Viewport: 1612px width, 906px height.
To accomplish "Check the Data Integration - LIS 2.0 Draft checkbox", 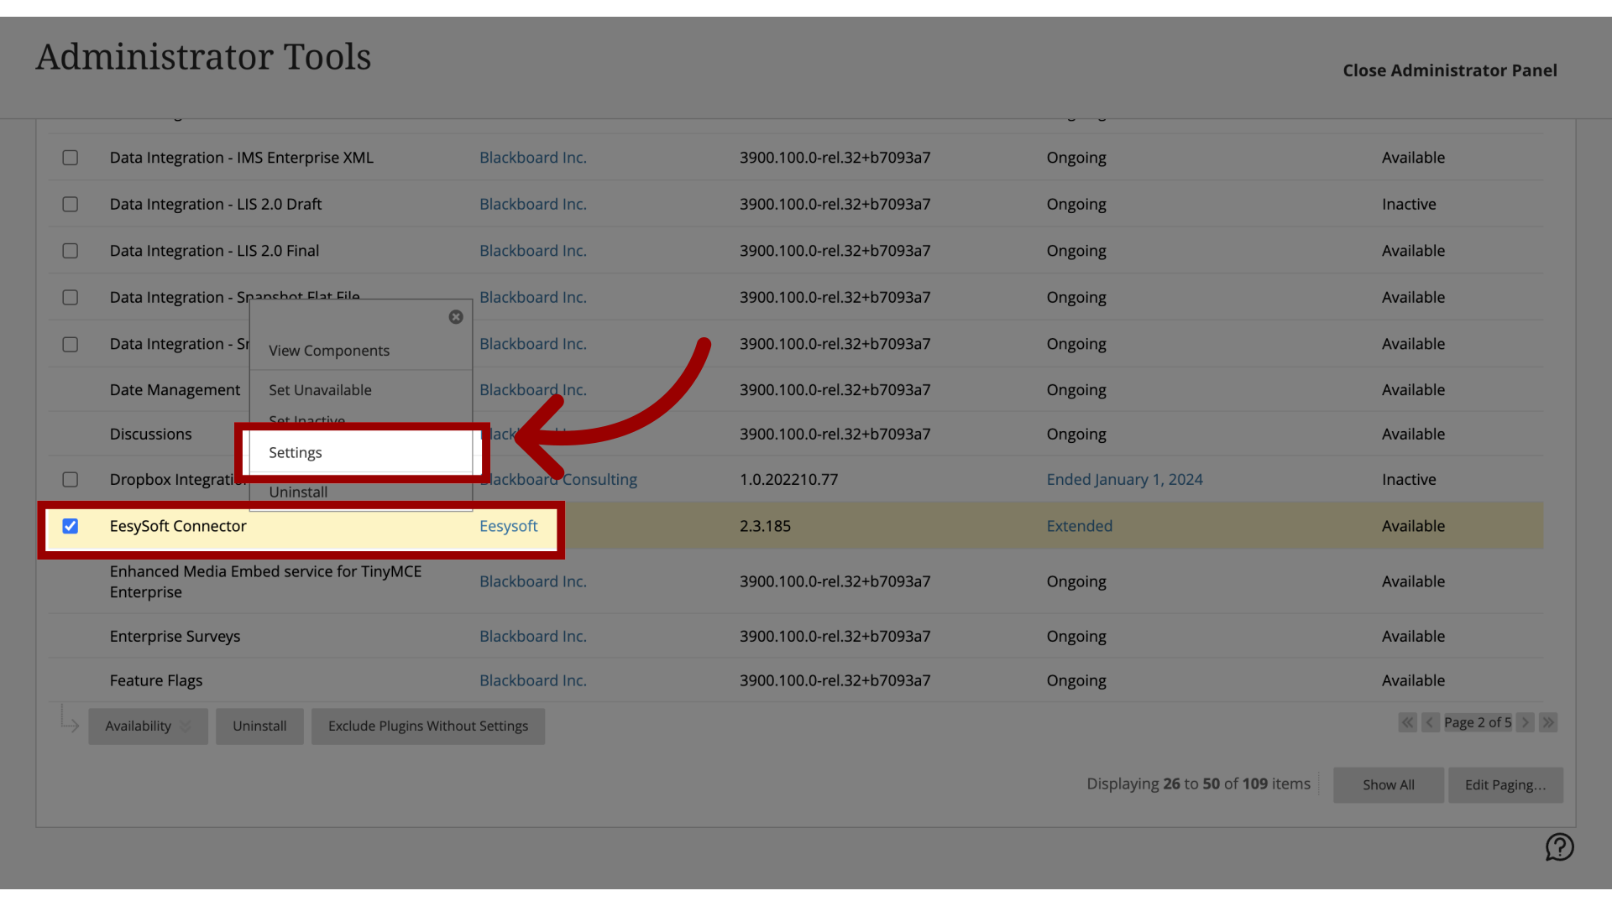I will coord(71,205).
